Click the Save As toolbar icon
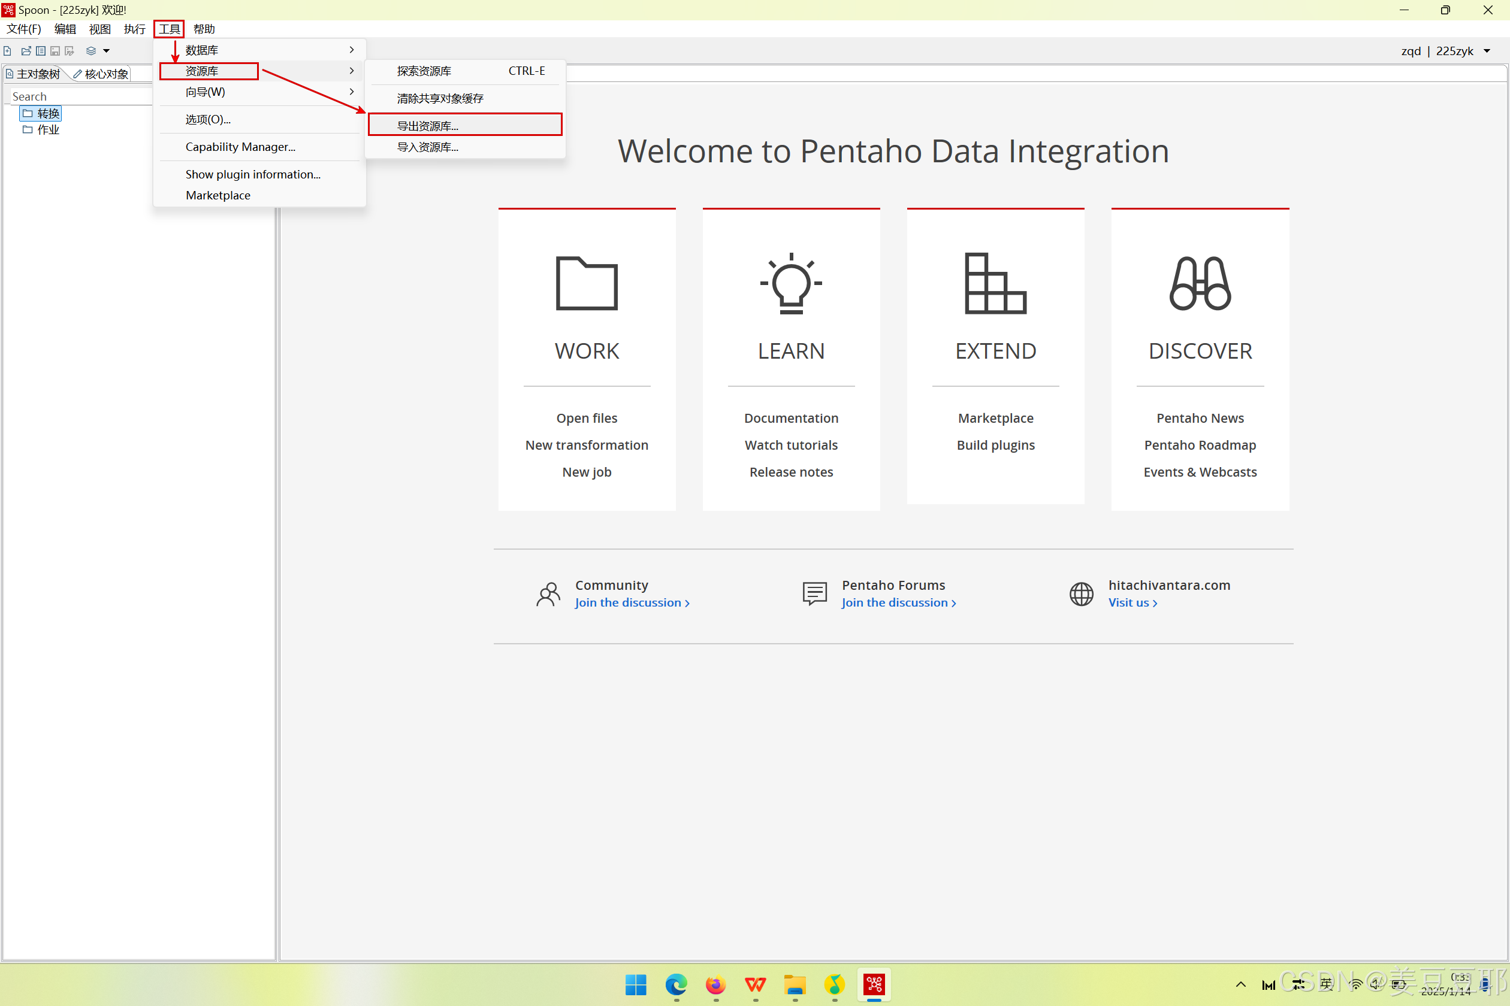The width and height of the screenshot is (1510, 1006). click(70, 51)
